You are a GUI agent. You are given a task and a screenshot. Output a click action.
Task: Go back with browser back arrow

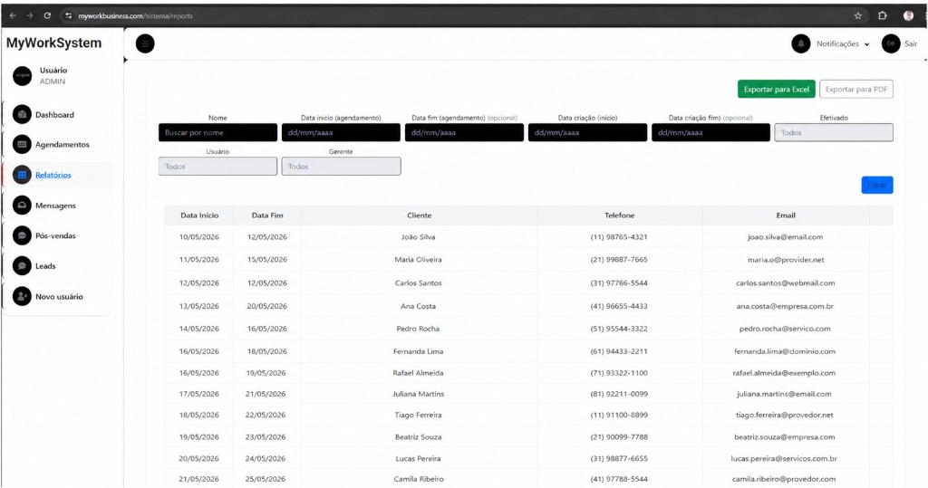(13, 16)
